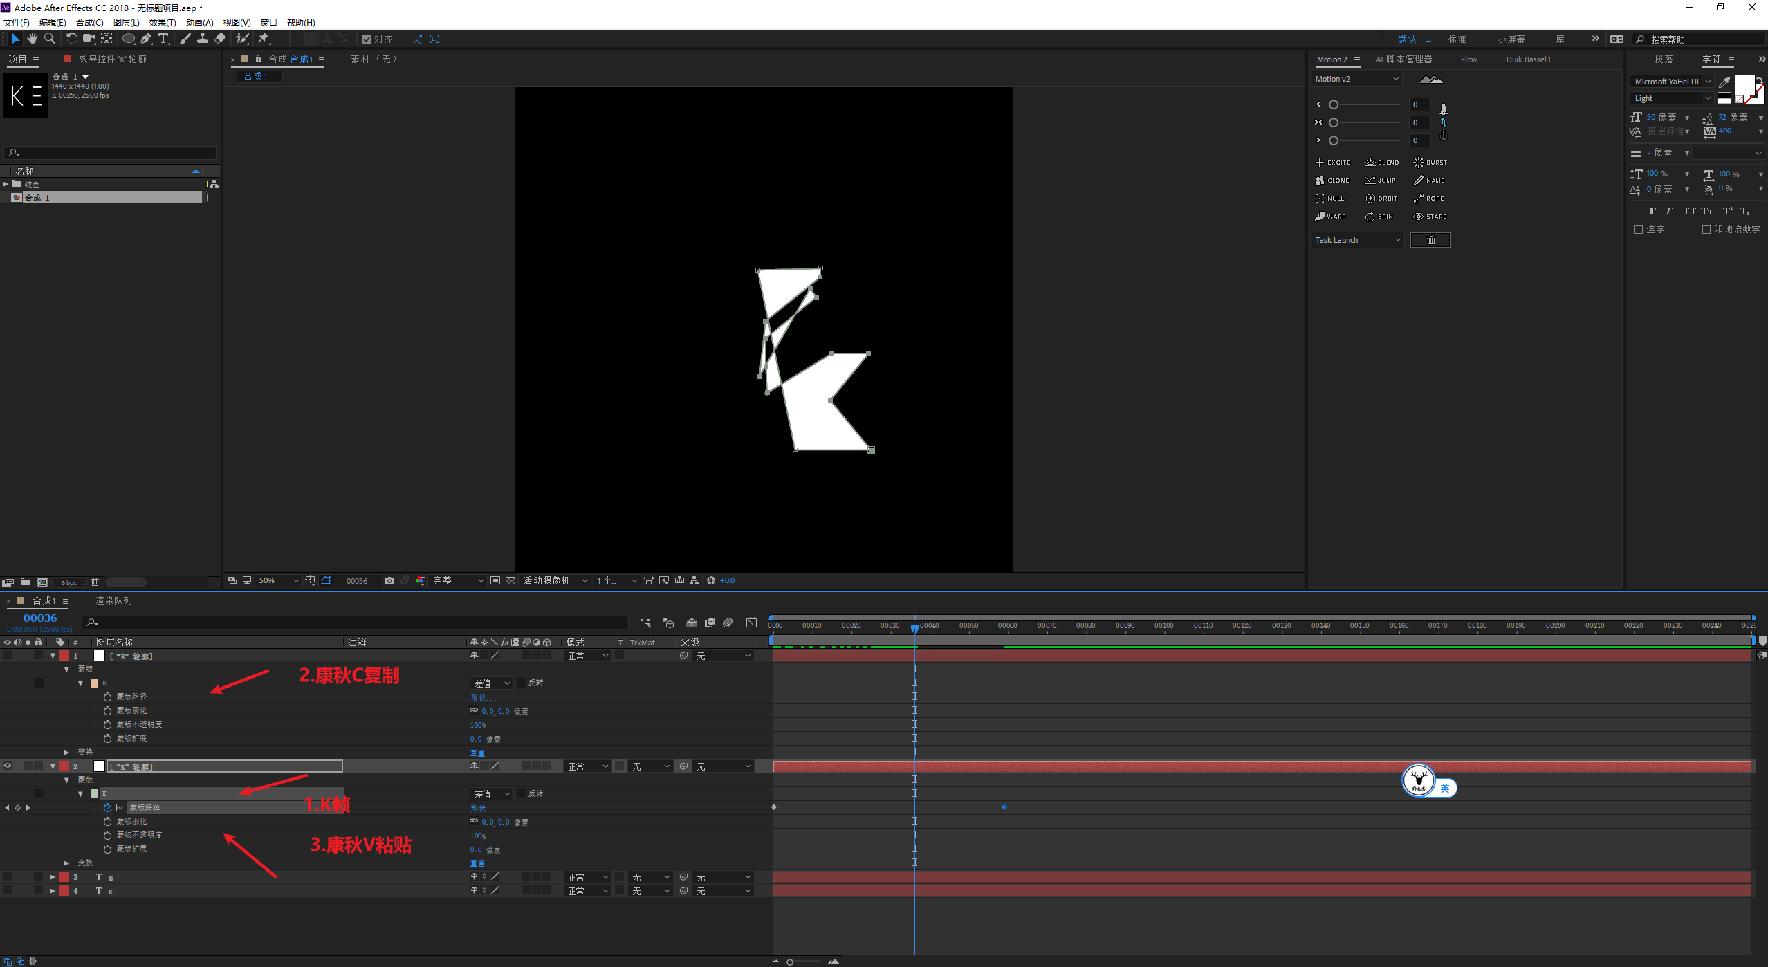
Task: Toggle layer 3 T text visibility
Action: [x=8, y=876]
